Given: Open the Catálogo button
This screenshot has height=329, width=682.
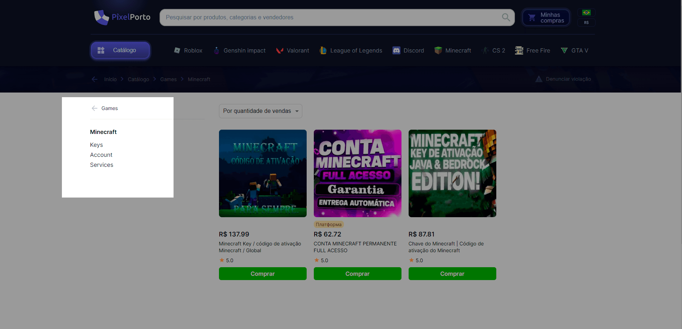Looking at the screenshot, I should (x=120, y=50).
